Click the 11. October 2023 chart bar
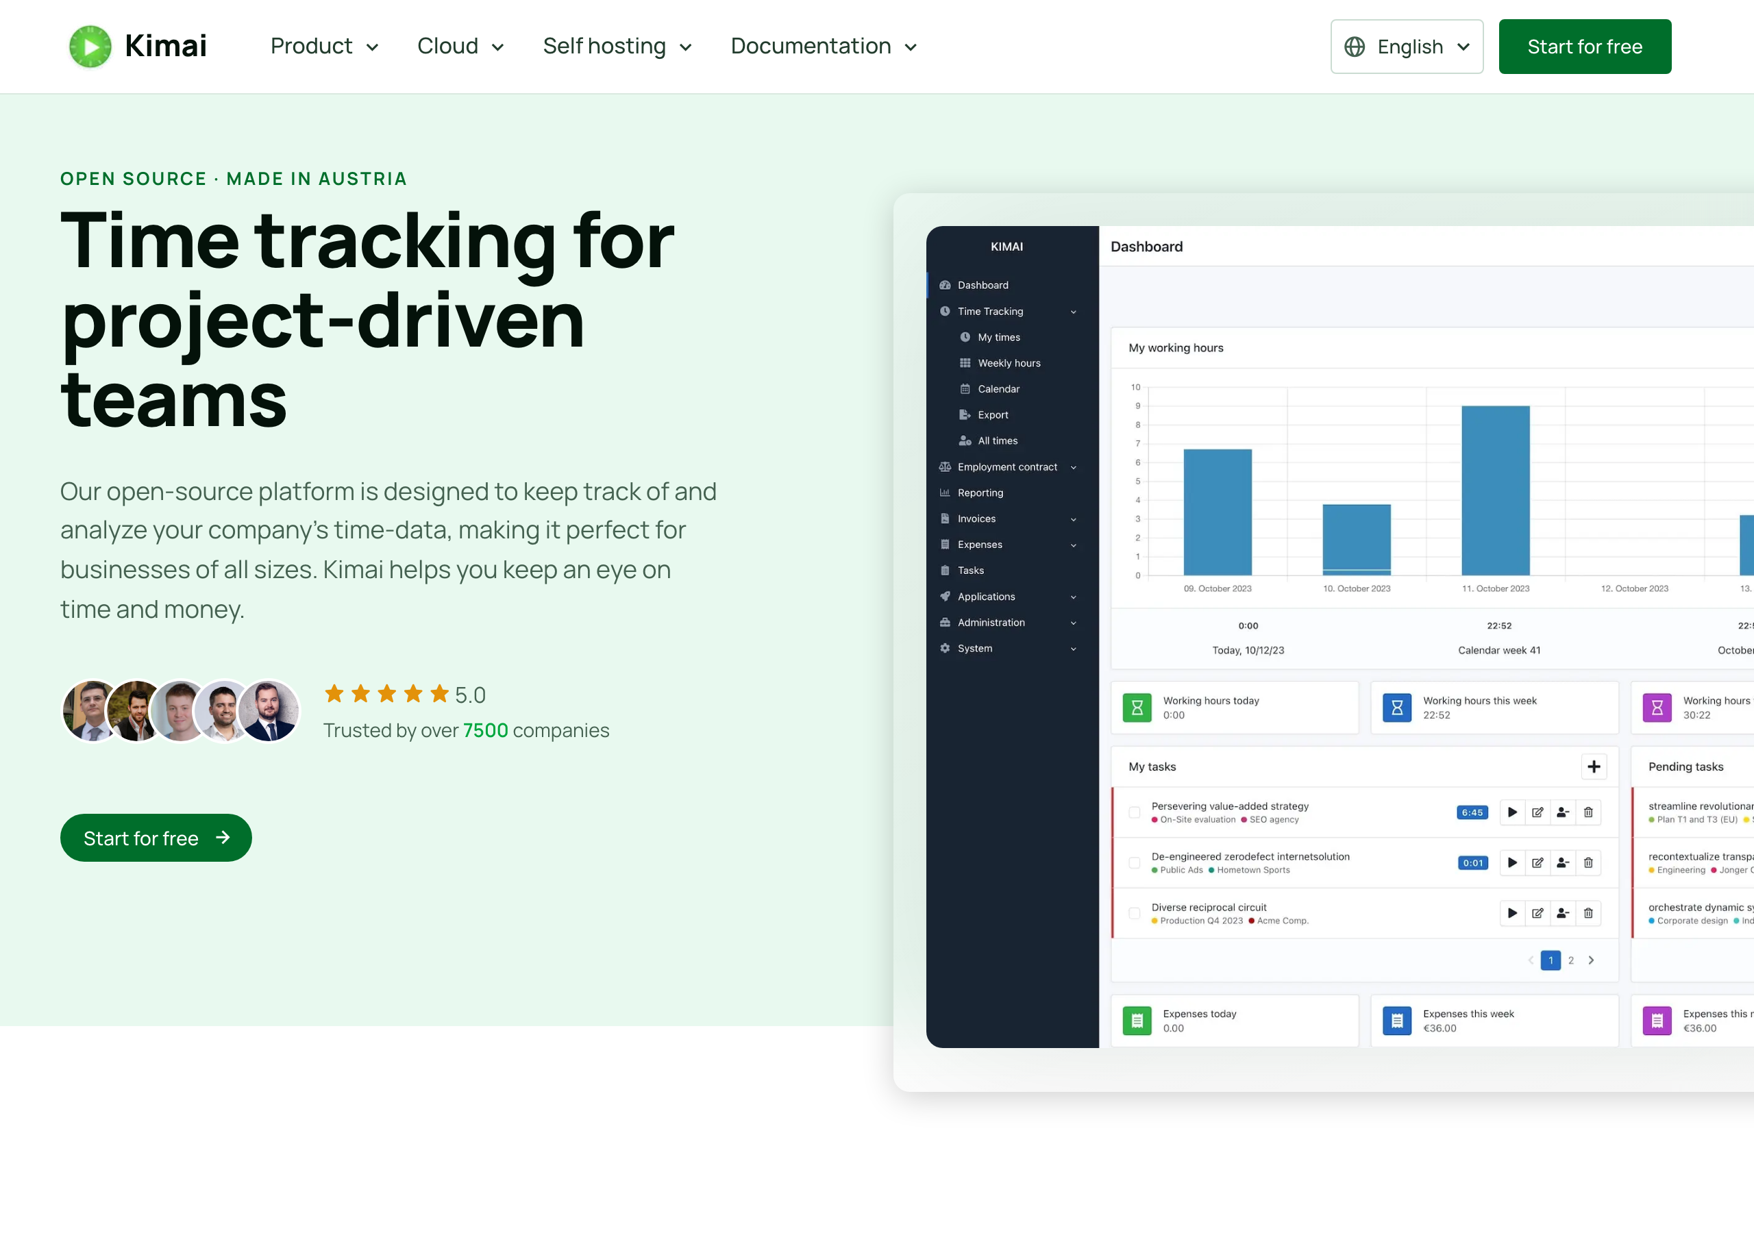The height and width of the screenshot is (1233, 1754). [1495, 490]
